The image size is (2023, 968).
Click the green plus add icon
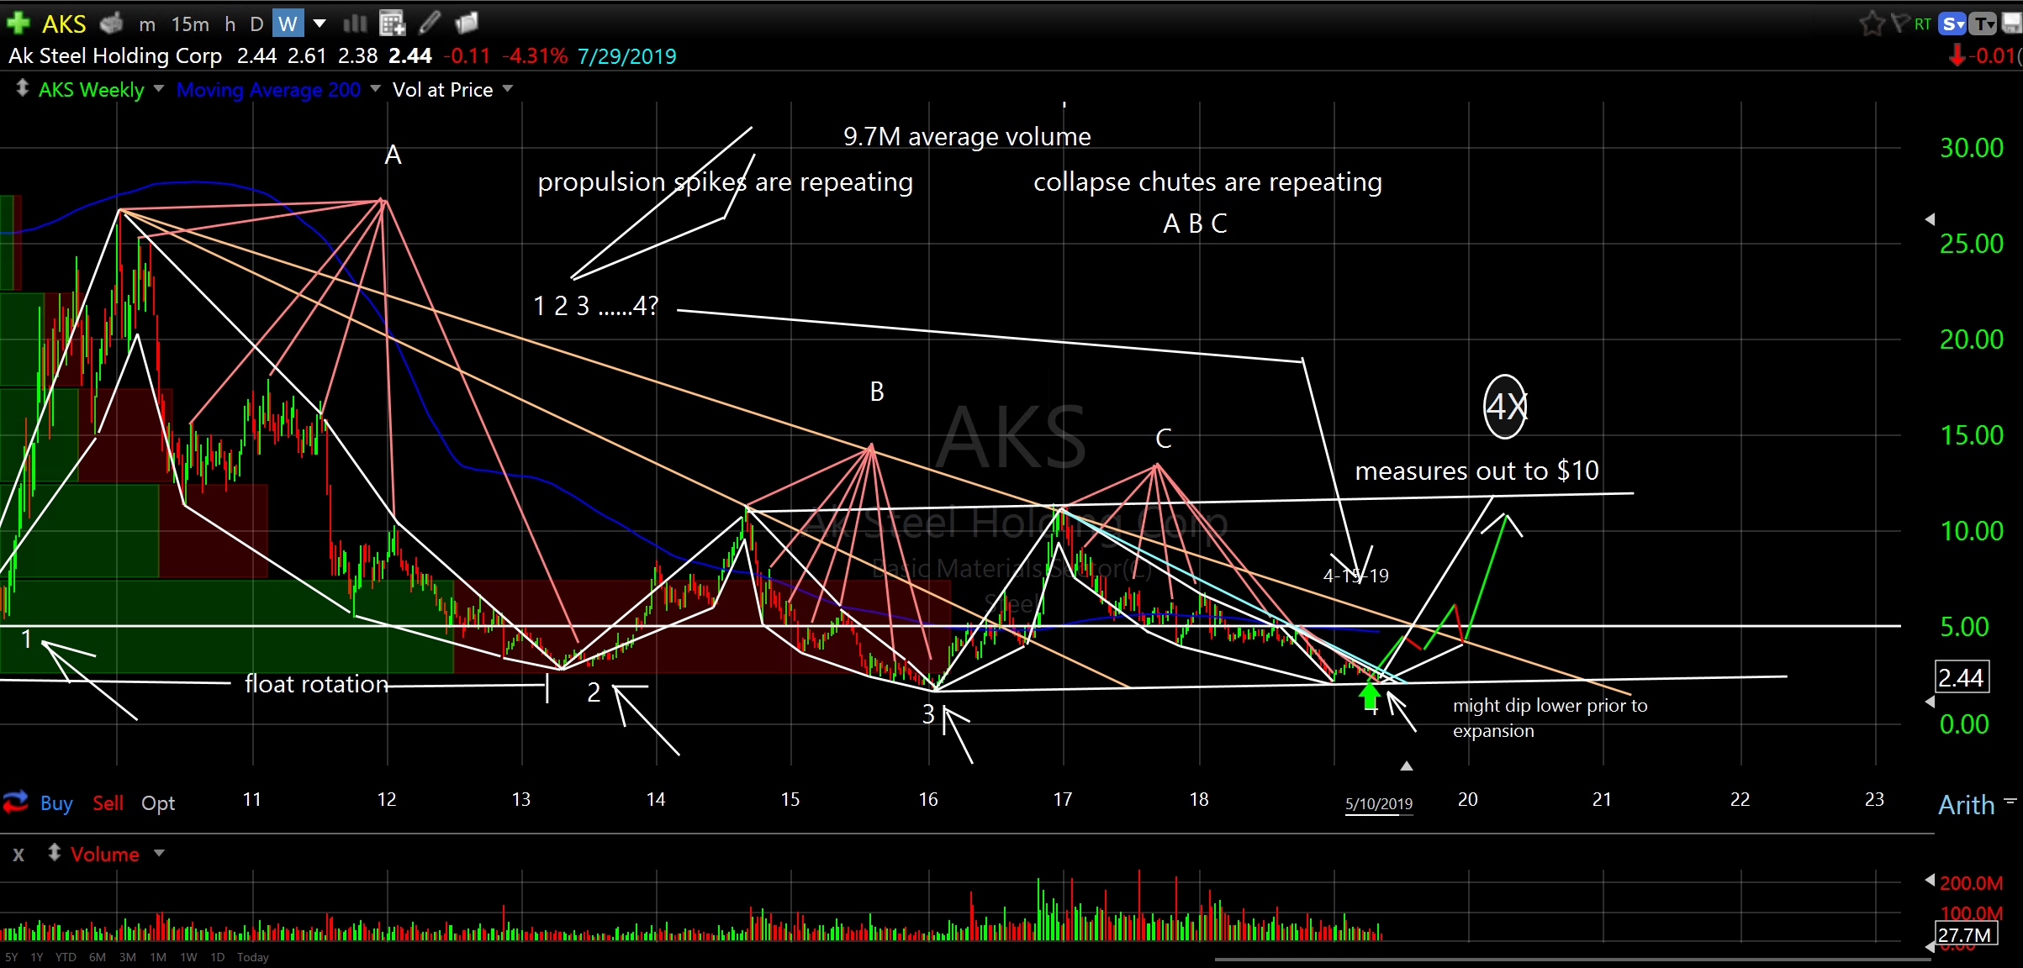[x=18, y=23]
